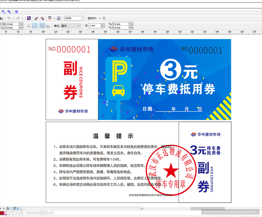Click the duplicate distance X icon
The width and height of the screenshot is (262, 217).
coord(110,24)
